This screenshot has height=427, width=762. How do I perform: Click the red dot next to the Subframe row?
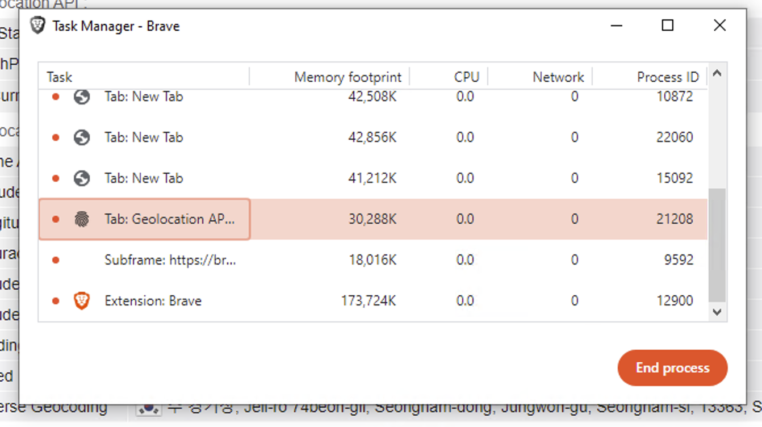coord(55,260)
